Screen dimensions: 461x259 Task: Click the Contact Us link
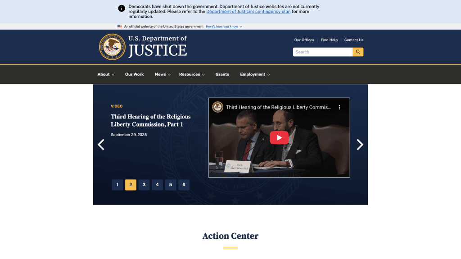click(x=354, y=40)
